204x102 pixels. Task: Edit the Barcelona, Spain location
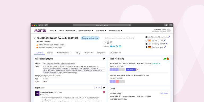point(165,47)
